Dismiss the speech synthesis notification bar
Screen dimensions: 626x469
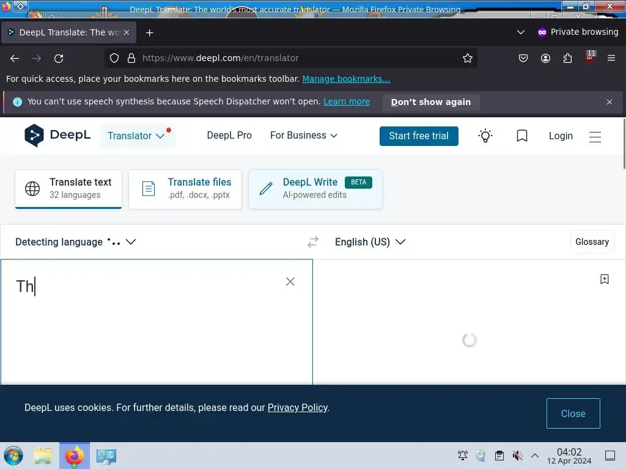coord(609,102)
